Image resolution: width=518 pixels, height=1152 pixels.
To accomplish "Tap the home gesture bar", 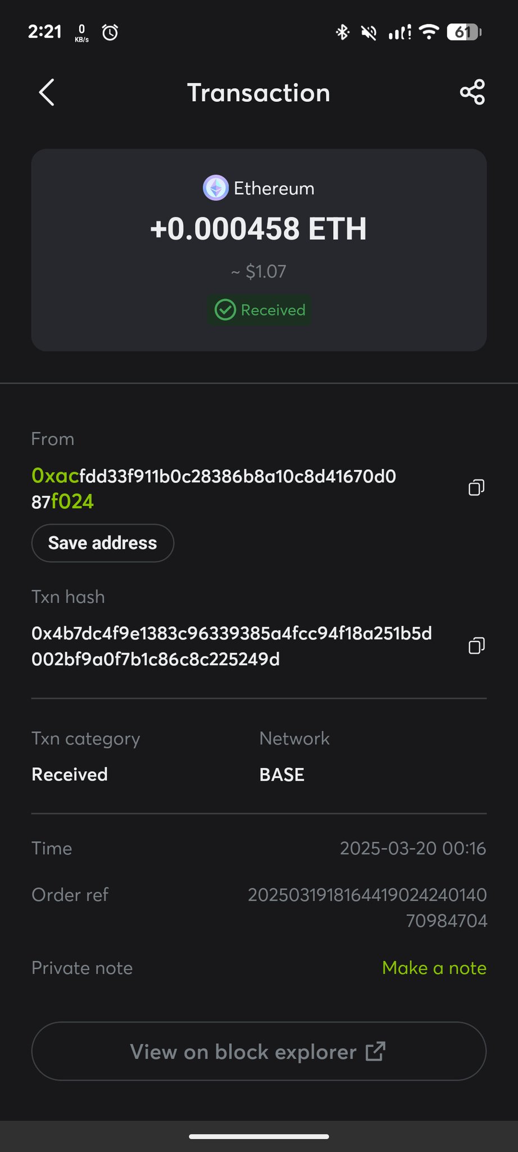I will [258, 1136].
